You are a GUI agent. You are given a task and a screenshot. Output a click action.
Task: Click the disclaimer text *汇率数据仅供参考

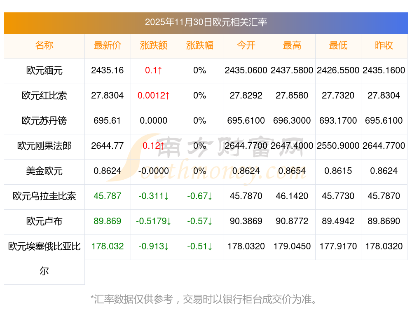point(132,299)
